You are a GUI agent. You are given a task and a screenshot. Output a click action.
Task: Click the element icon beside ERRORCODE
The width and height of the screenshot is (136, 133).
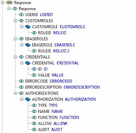(x=21, y=81)
